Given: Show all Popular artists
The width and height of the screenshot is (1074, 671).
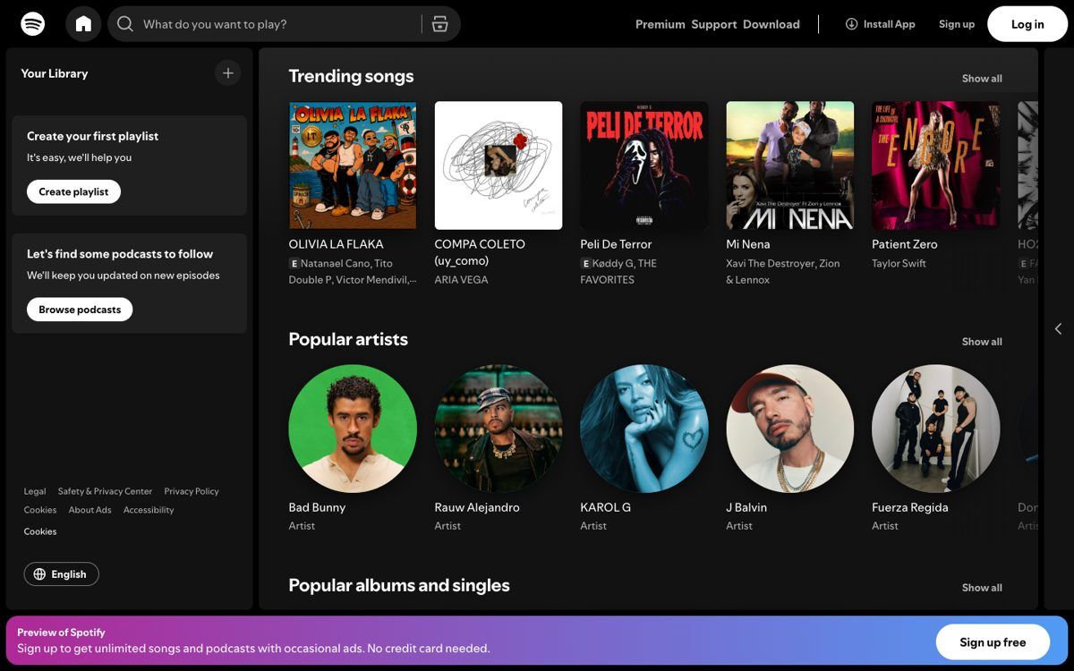Looking at the screenshot, I should (982, 342).
